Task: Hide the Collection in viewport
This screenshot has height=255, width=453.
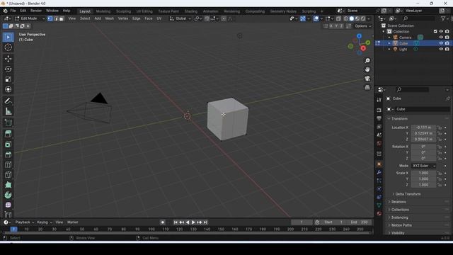Action: pos(441,31)
